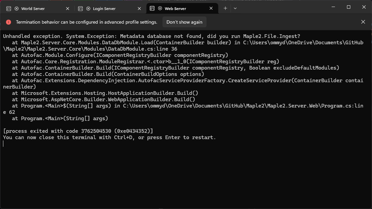Maximize the terminal window
Image resolution: width=372 pixels, height=209 pixels.
click(348, 7)
